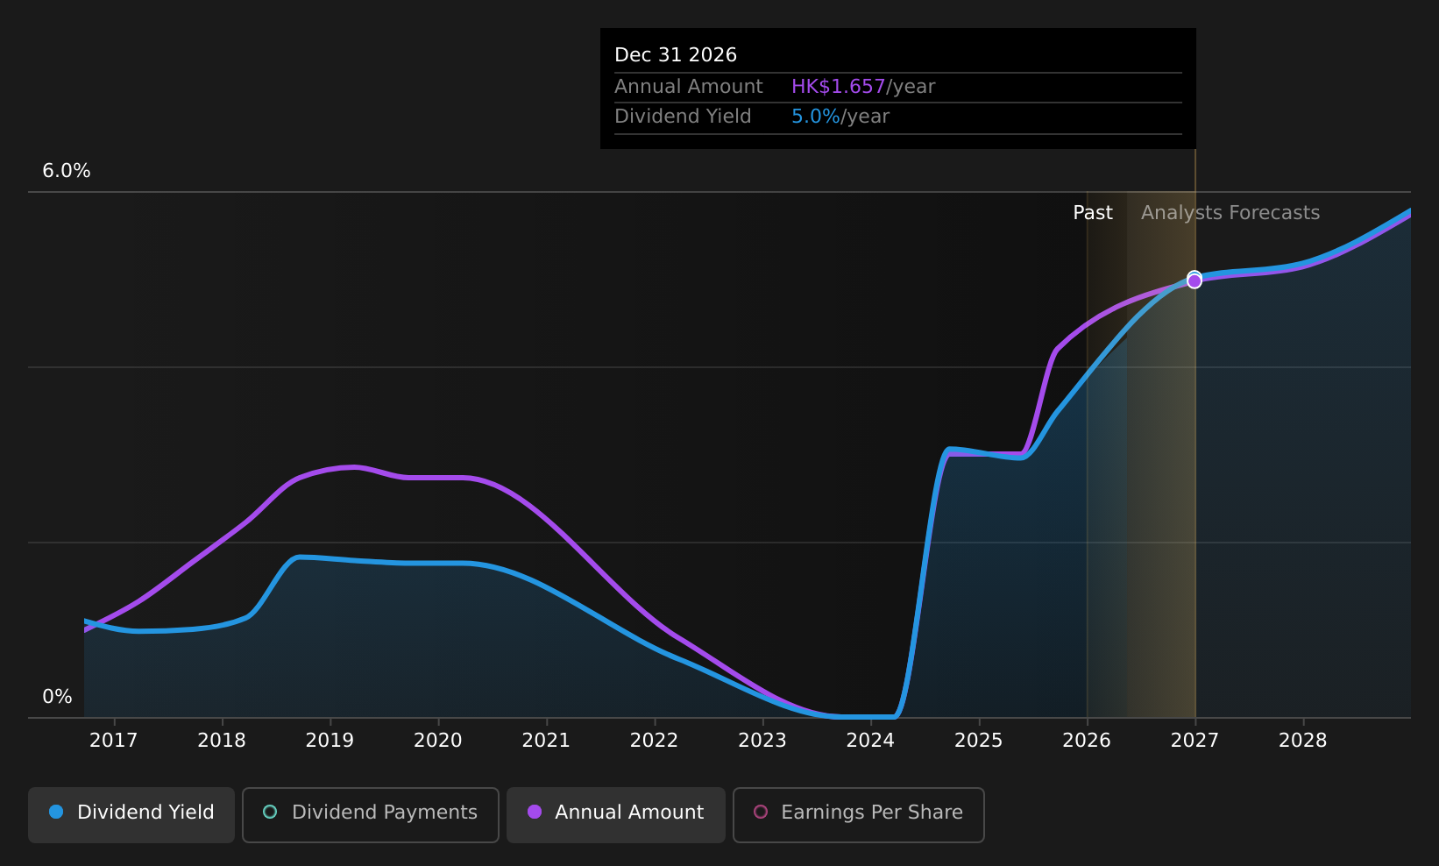This screenshot has height=866, width=1439.
Task: Enable the Dividend Payments series
Action: pos(371,814)
